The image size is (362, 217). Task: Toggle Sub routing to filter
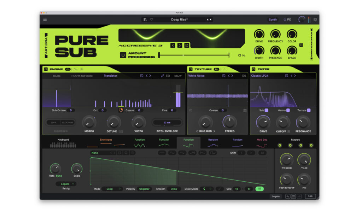point(267,110)
